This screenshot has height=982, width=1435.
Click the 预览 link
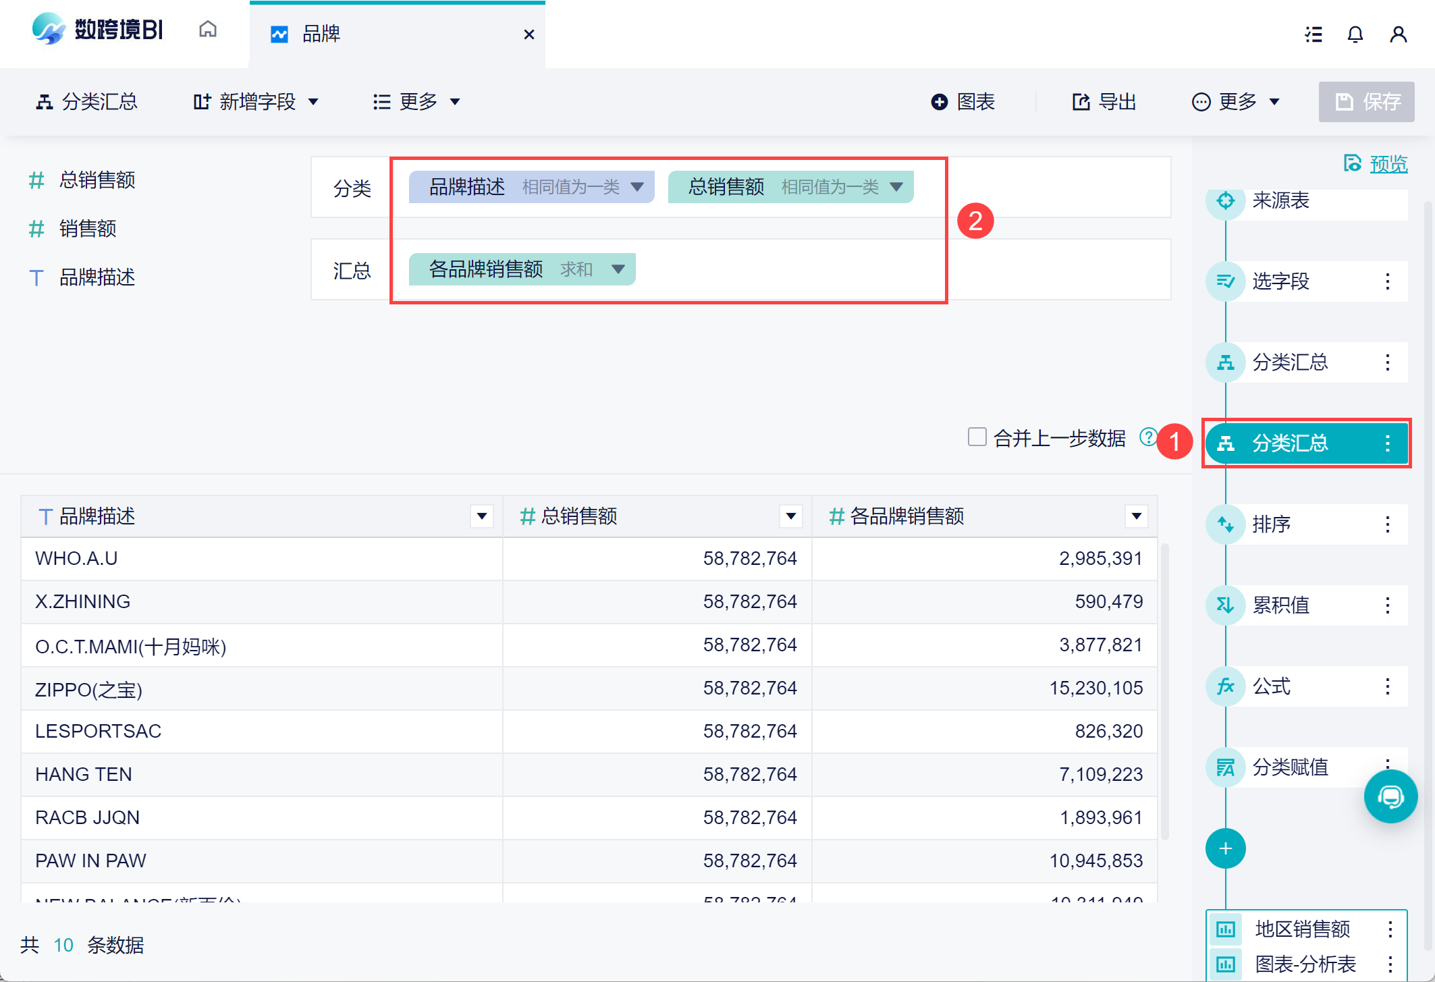click(1388, 164)
